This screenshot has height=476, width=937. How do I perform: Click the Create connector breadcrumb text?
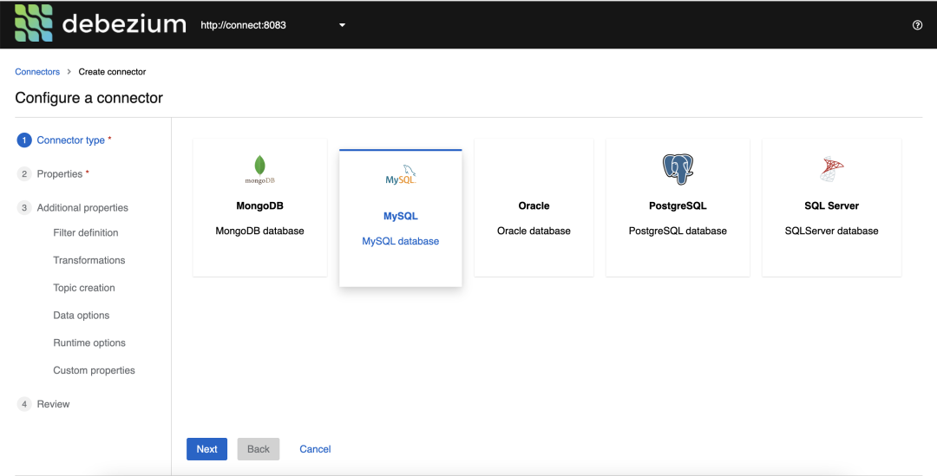click(x=112, y=72)
